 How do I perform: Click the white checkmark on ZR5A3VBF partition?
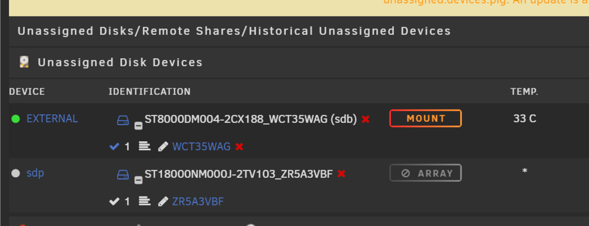pyautogui.click(x=114, y=202)
